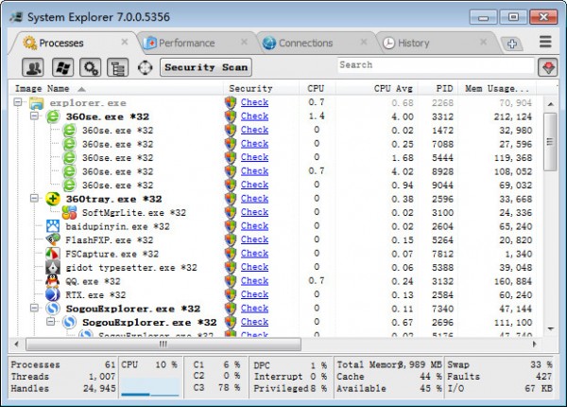Click the SoftMgrLite.exe colorful icon
Image resolution: width=567 pixels, height=407 pixels.
tap(69, 212)
